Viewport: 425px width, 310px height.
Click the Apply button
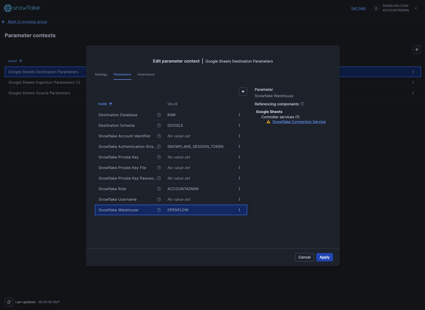pos(324,257)
